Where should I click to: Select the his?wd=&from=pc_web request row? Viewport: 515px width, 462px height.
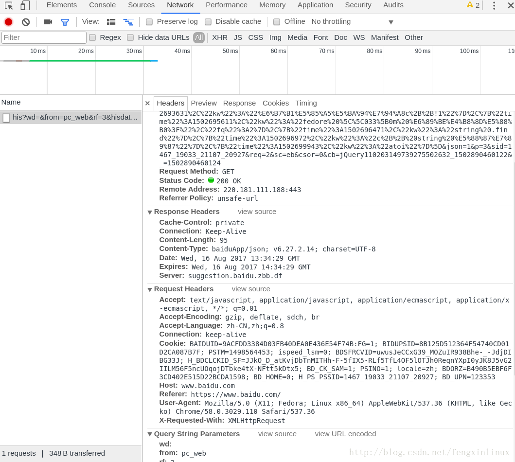pos(71,118)
